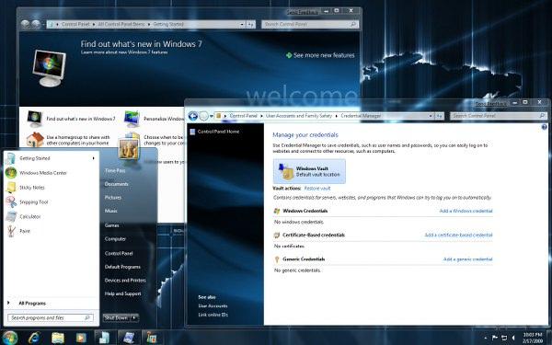Click the network tray icon
This screenshot has width=552, height=345.
(504, 338)
